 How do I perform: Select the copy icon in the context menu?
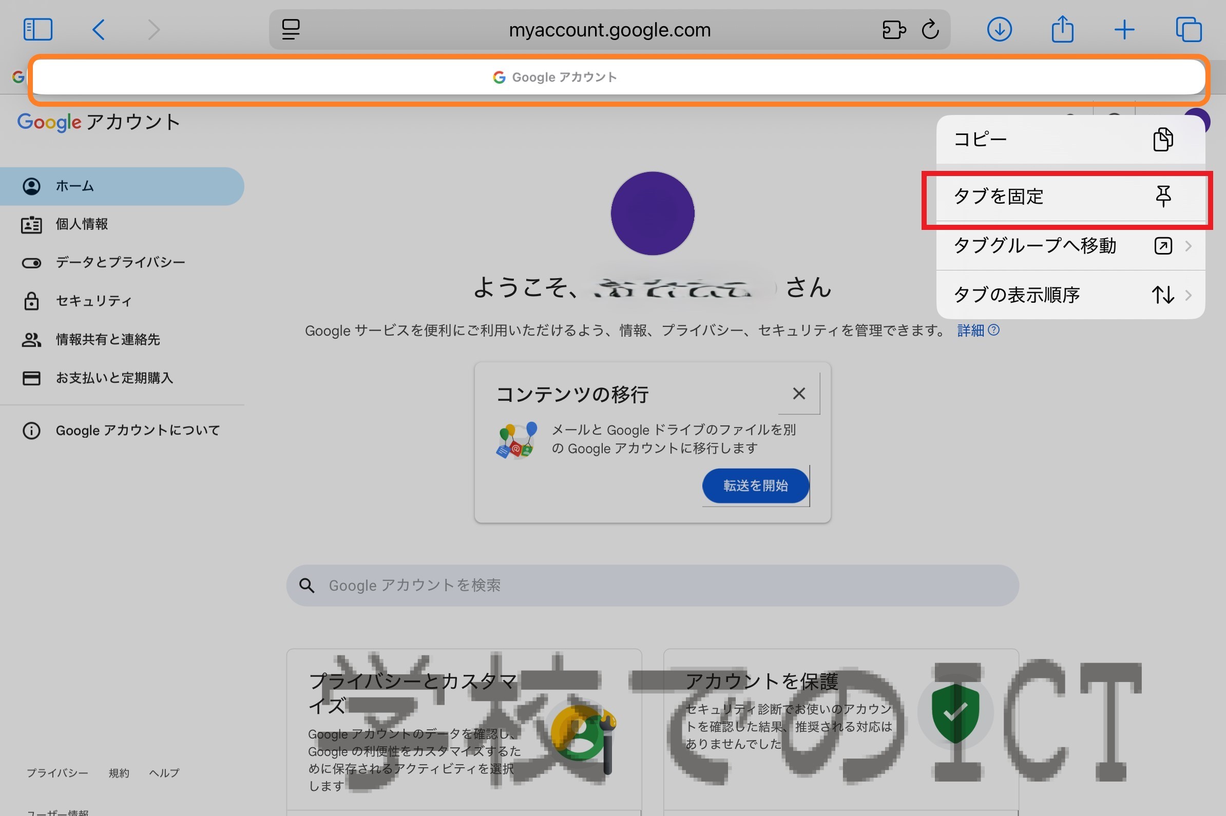pyautogui.click(x=1163, y=139)
